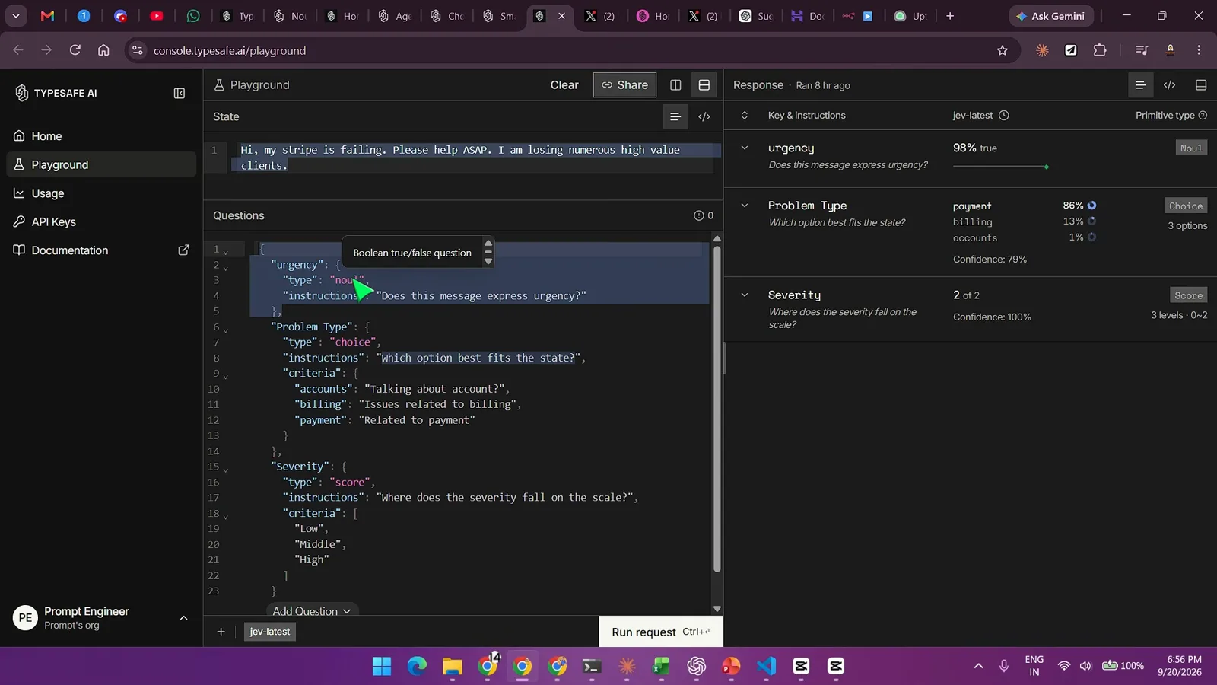Share the playground session
Image resolution: width=1217 pixels, height=685 pixels.
[624, 85]
